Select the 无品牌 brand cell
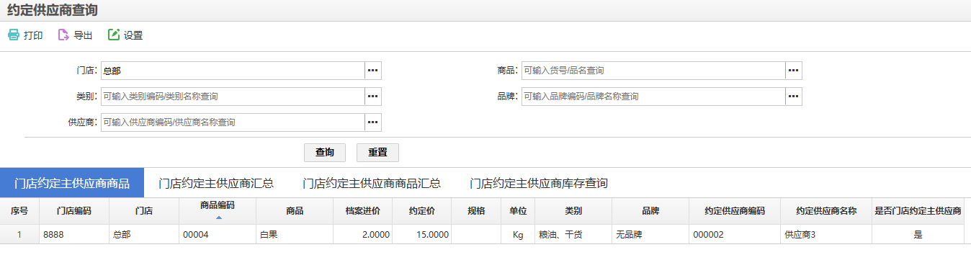This screenshot has height=273, width=971. coord(650,234)
